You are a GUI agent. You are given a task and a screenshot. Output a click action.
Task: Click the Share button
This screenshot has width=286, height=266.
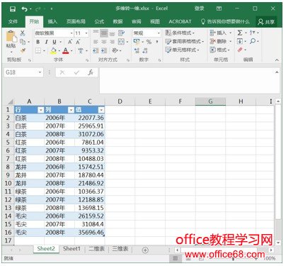pos(266,22)
